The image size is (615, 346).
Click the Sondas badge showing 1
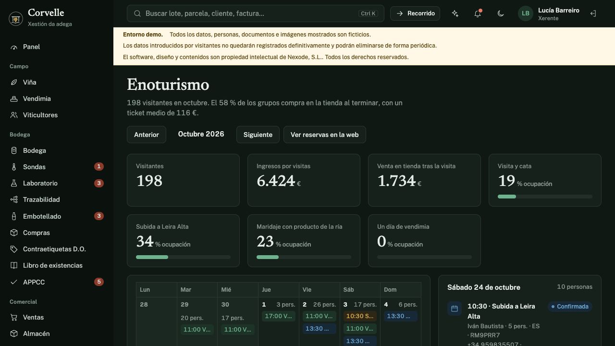click(x=99, y=167)
